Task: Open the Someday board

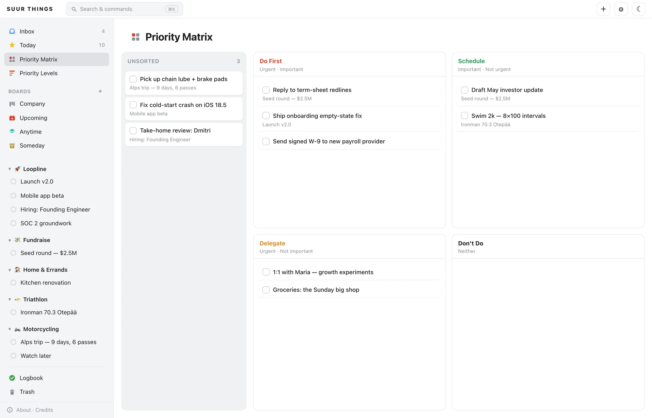Action: pos(57,146)
